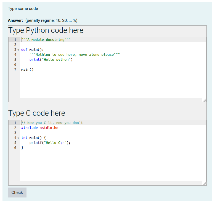Screen dimensions: 215x203
Task: Click the 'Type some code' question text
Action: 23,9
